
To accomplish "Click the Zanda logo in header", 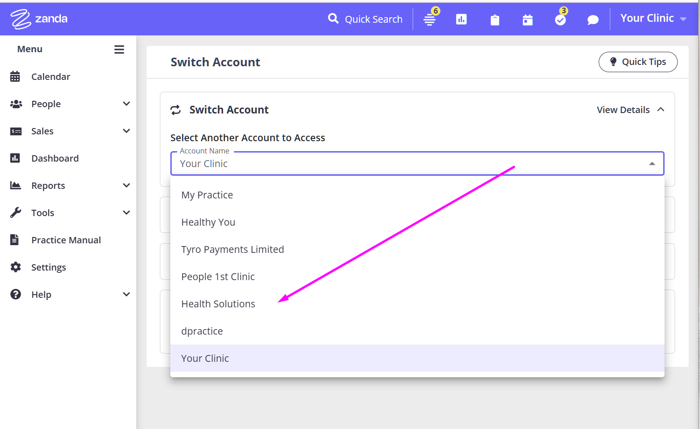I will point(39,19).
